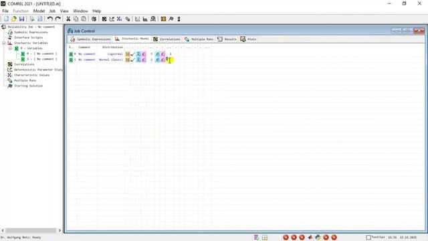Switch to the Multiple Runs tab
The height and width of the screenshot is (241, 428).
199,39
